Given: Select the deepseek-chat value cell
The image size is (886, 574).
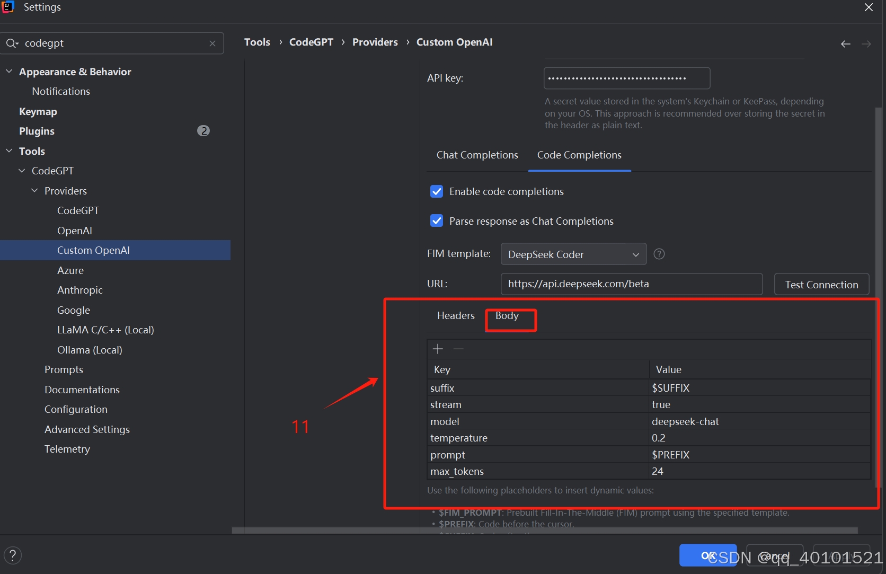Looking at the screenshot, I should click(760, 421).
